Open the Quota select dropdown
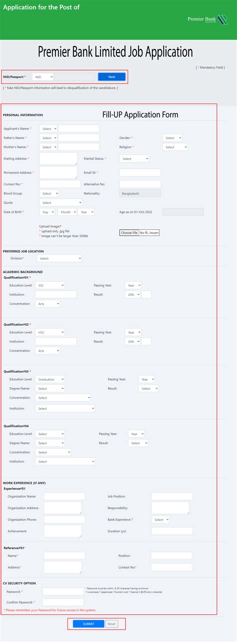The height and width of the screenshot is (642, 237). pos(60,203)
